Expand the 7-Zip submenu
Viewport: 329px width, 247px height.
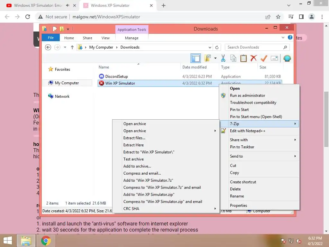[x=260, y=124]
